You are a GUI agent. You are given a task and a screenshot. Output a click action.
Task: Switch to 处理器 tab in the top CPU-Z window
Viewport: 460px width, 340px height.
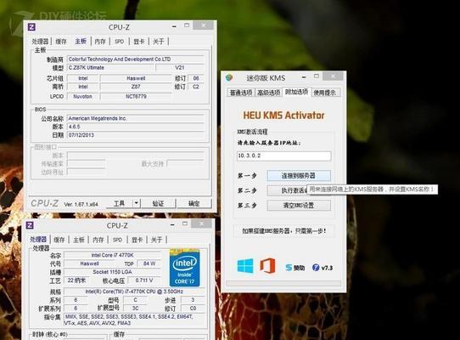(40, 42)
